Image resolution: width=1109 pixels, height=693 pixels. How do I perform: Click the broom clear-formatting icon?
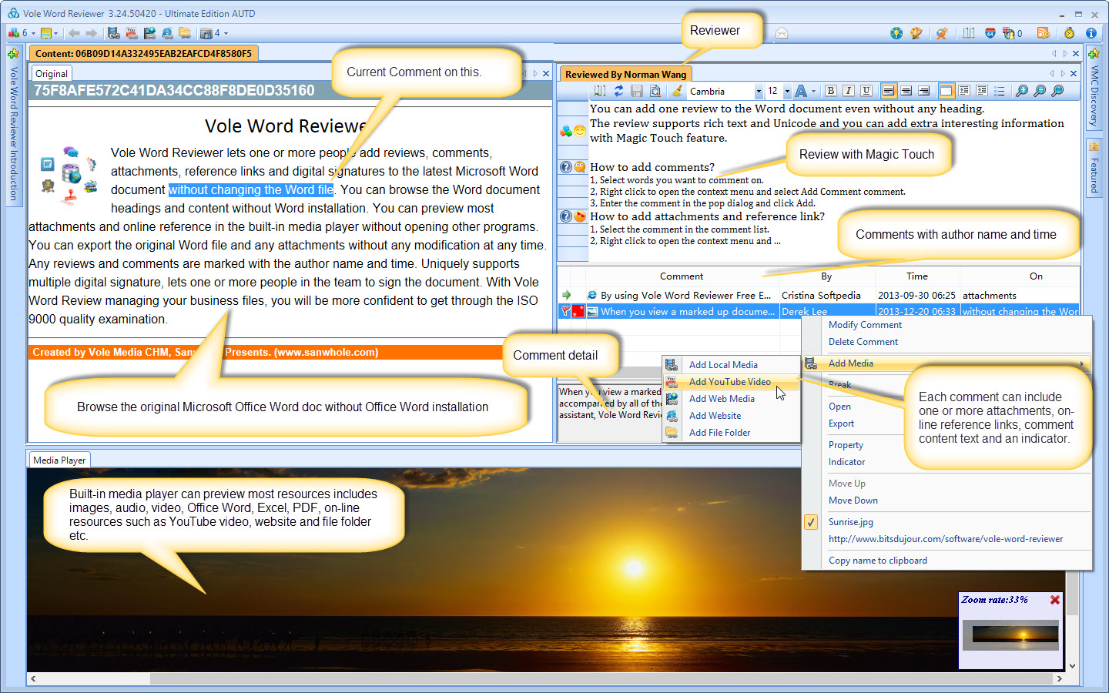click(677, 91)
